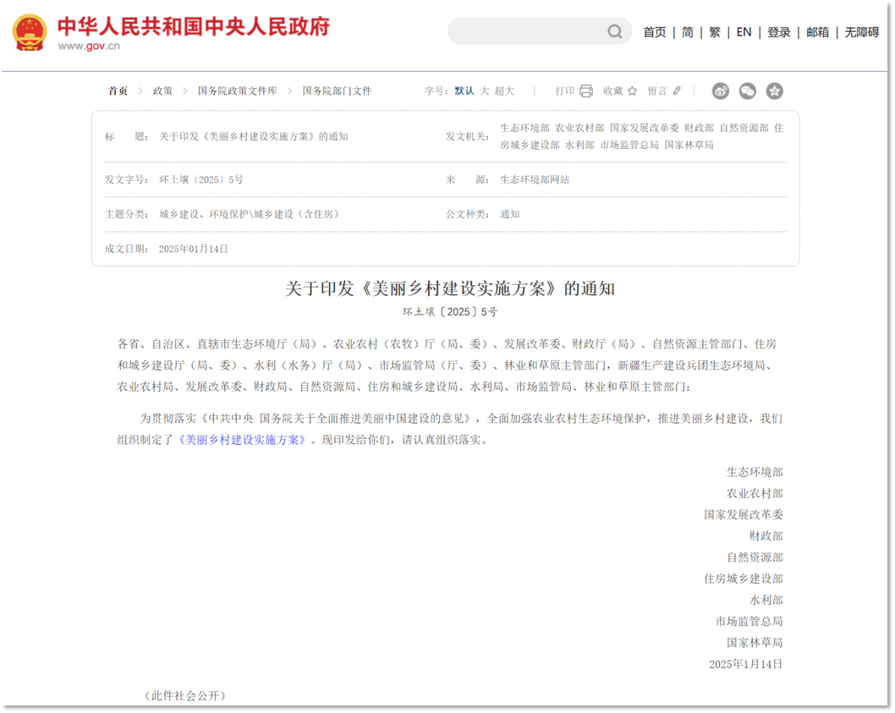Switch to simplified Chinese with 简
The height and width of the screenshot is (713, 895).
click(687, 32)
